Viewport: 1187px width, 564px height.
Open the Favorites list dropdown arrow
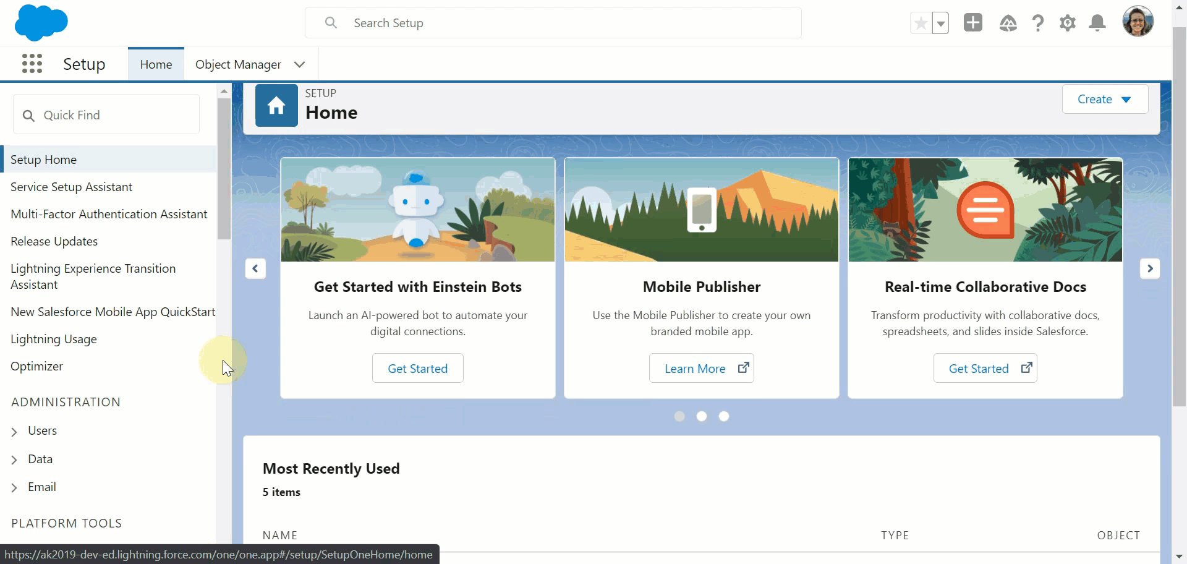tap(940, 23)
